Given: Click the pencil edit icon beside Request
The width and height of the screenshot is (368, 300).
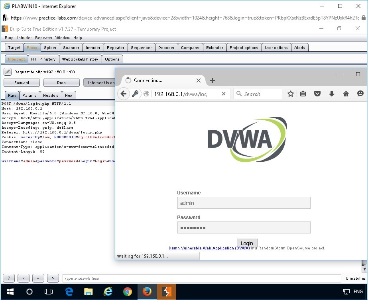Looking at the screenshot, I should (8, 72).
